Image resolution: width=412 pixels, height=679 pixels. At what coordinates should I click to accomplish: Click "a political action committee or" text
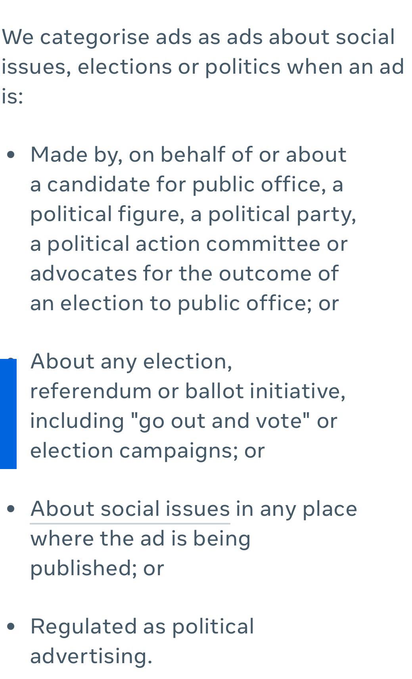[189, 244]
